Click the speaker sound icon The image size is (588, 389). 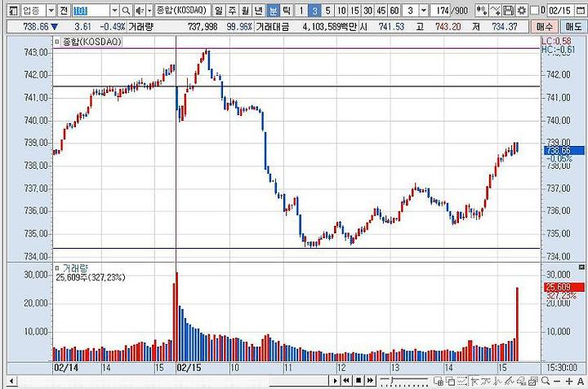tap(139, 11)
